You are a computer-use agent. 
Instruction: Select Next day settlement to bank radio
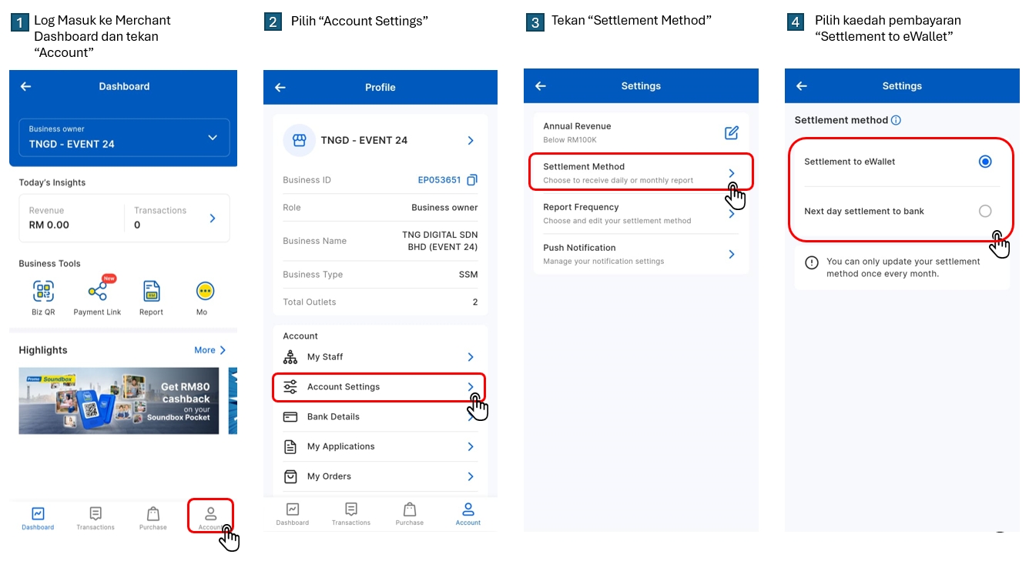pyautogui.click(x=985, y=211)
